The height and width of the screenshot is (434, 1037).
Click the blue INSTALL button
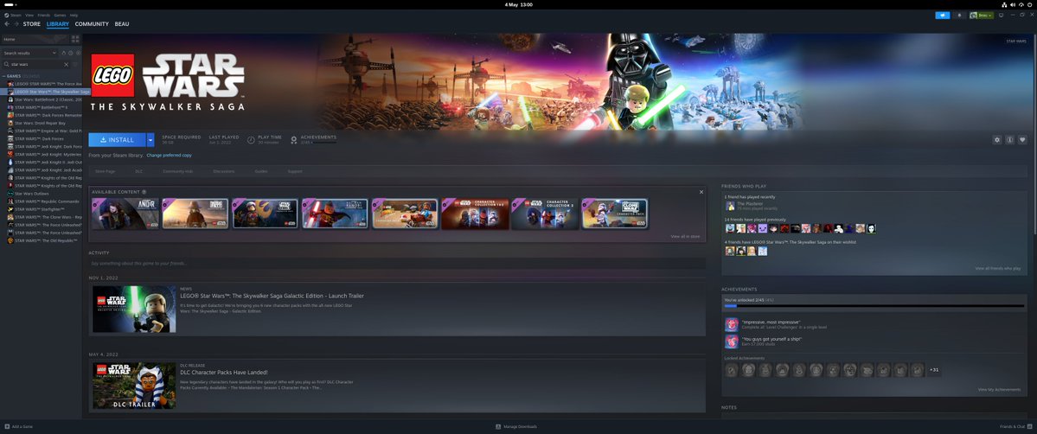tap(117, 139)
